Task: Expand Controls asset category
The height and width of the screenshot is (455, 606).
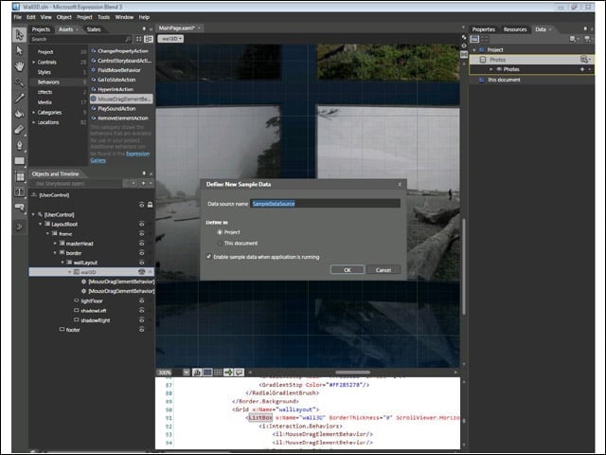Action: point(34,62)
